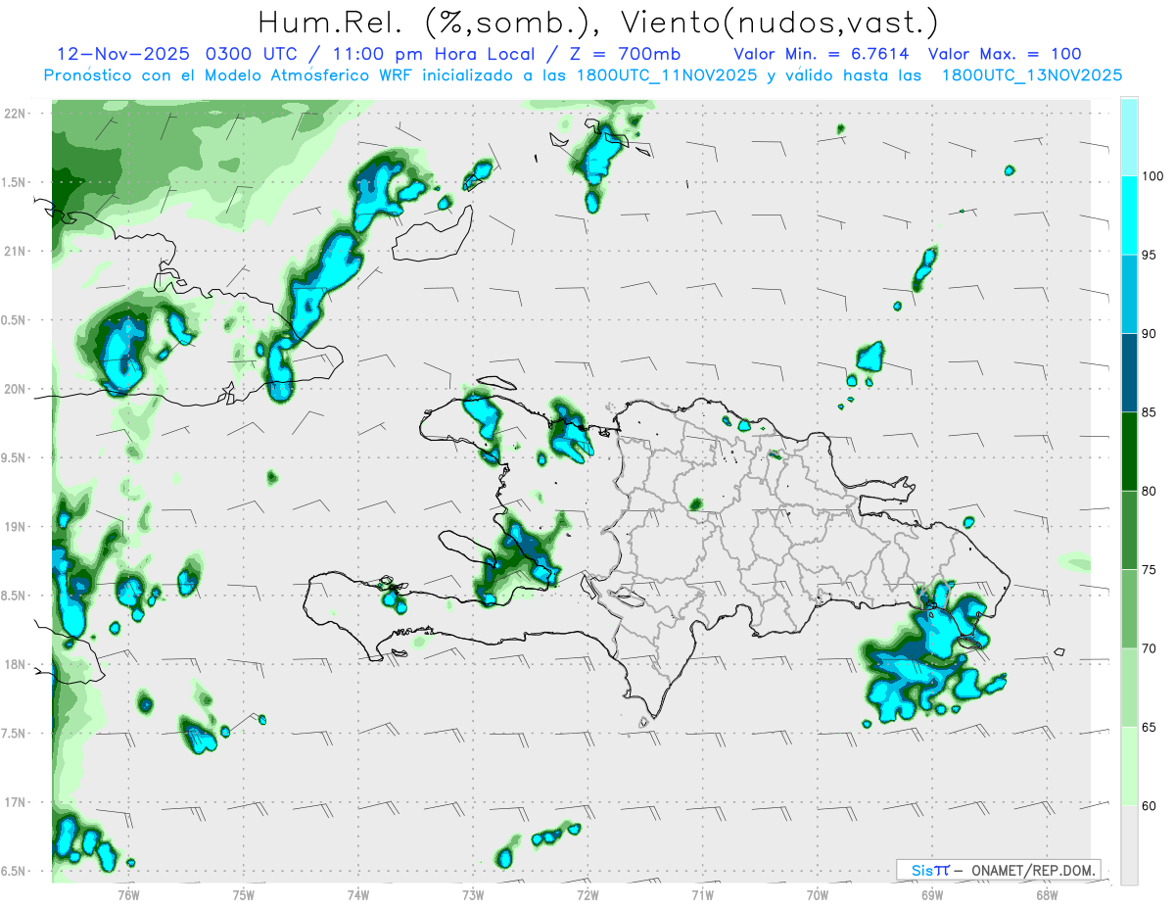Click the colorbar label '80'

point(1150,491)
